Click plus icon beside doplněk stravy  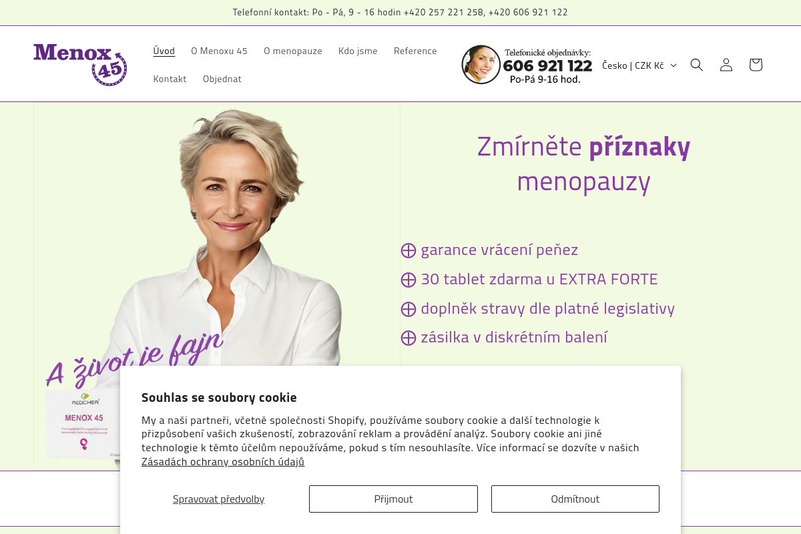(x=409, y=309)
